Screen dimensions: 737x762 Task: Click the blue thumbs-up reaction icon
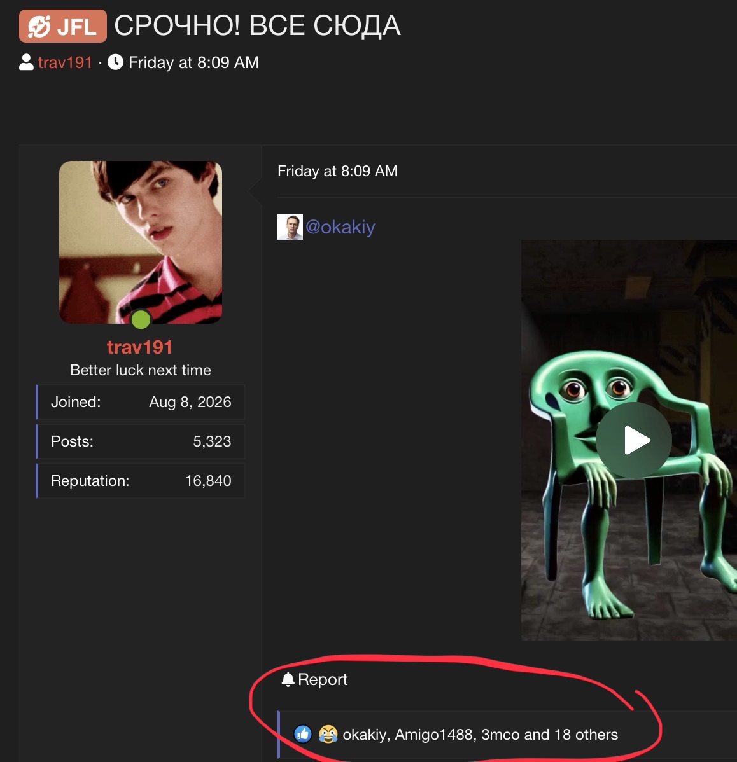(x=303, y=734)
